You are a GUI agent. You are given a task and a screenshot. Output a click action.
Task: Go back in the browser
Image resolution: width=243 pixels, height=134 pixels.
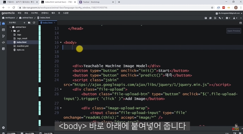(4, 8)
